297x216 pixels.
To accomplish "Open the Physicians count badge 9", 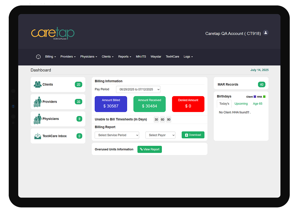I will pos(79,119).
